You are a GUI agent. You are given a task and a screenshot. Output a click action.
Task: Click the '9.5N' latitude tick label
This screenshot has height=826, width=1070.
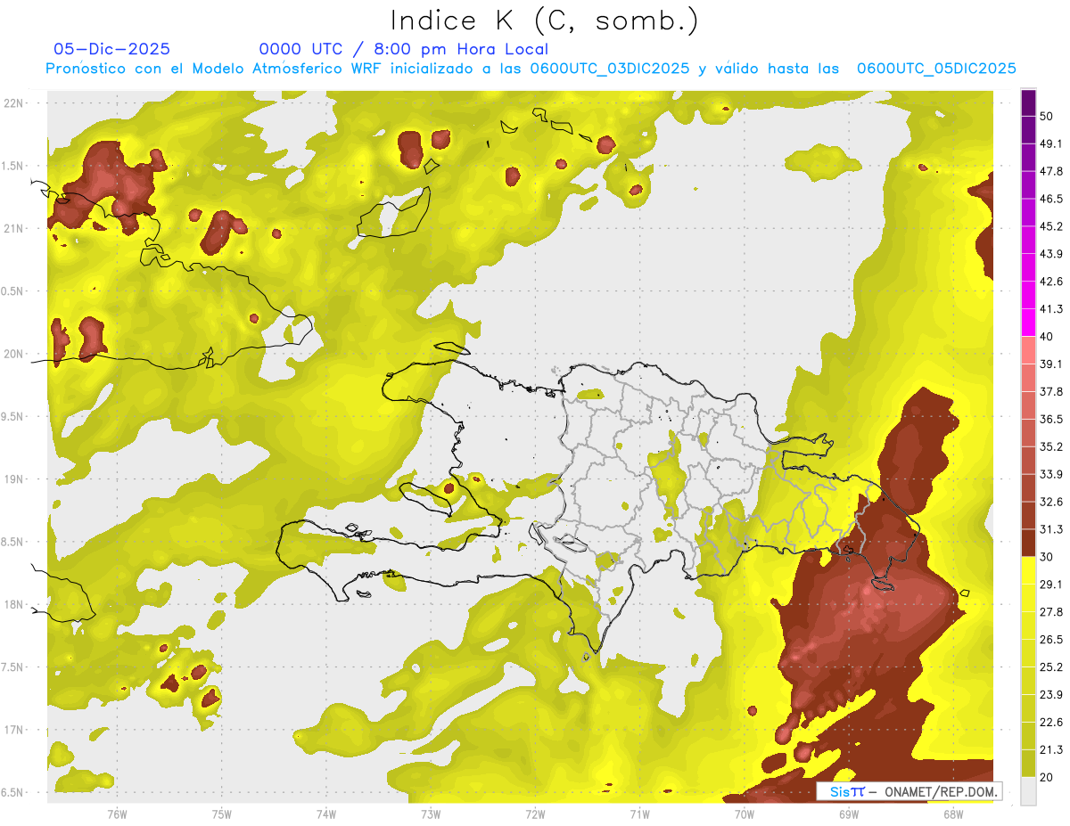[14, 416]
